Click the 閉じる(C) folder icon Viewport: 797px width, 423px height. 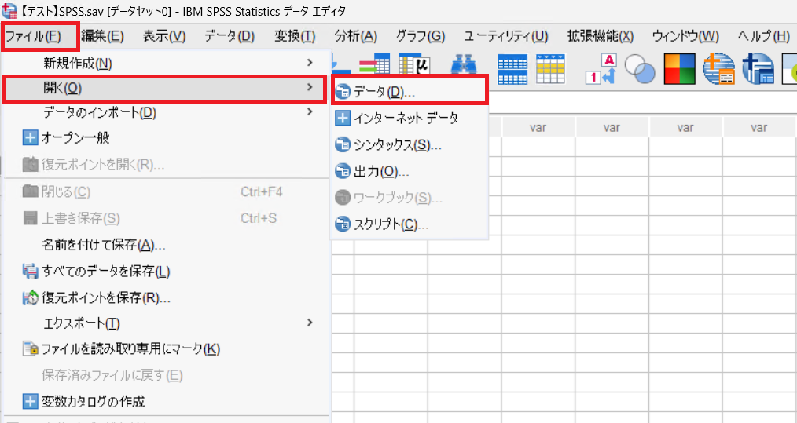click(x=31, y=191)
